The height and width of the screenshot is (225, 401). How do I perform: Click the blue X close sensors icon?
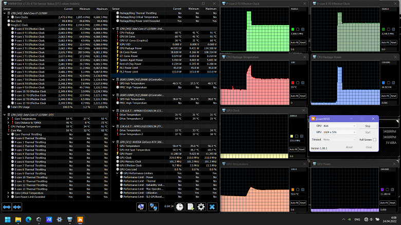click(212, 207)
